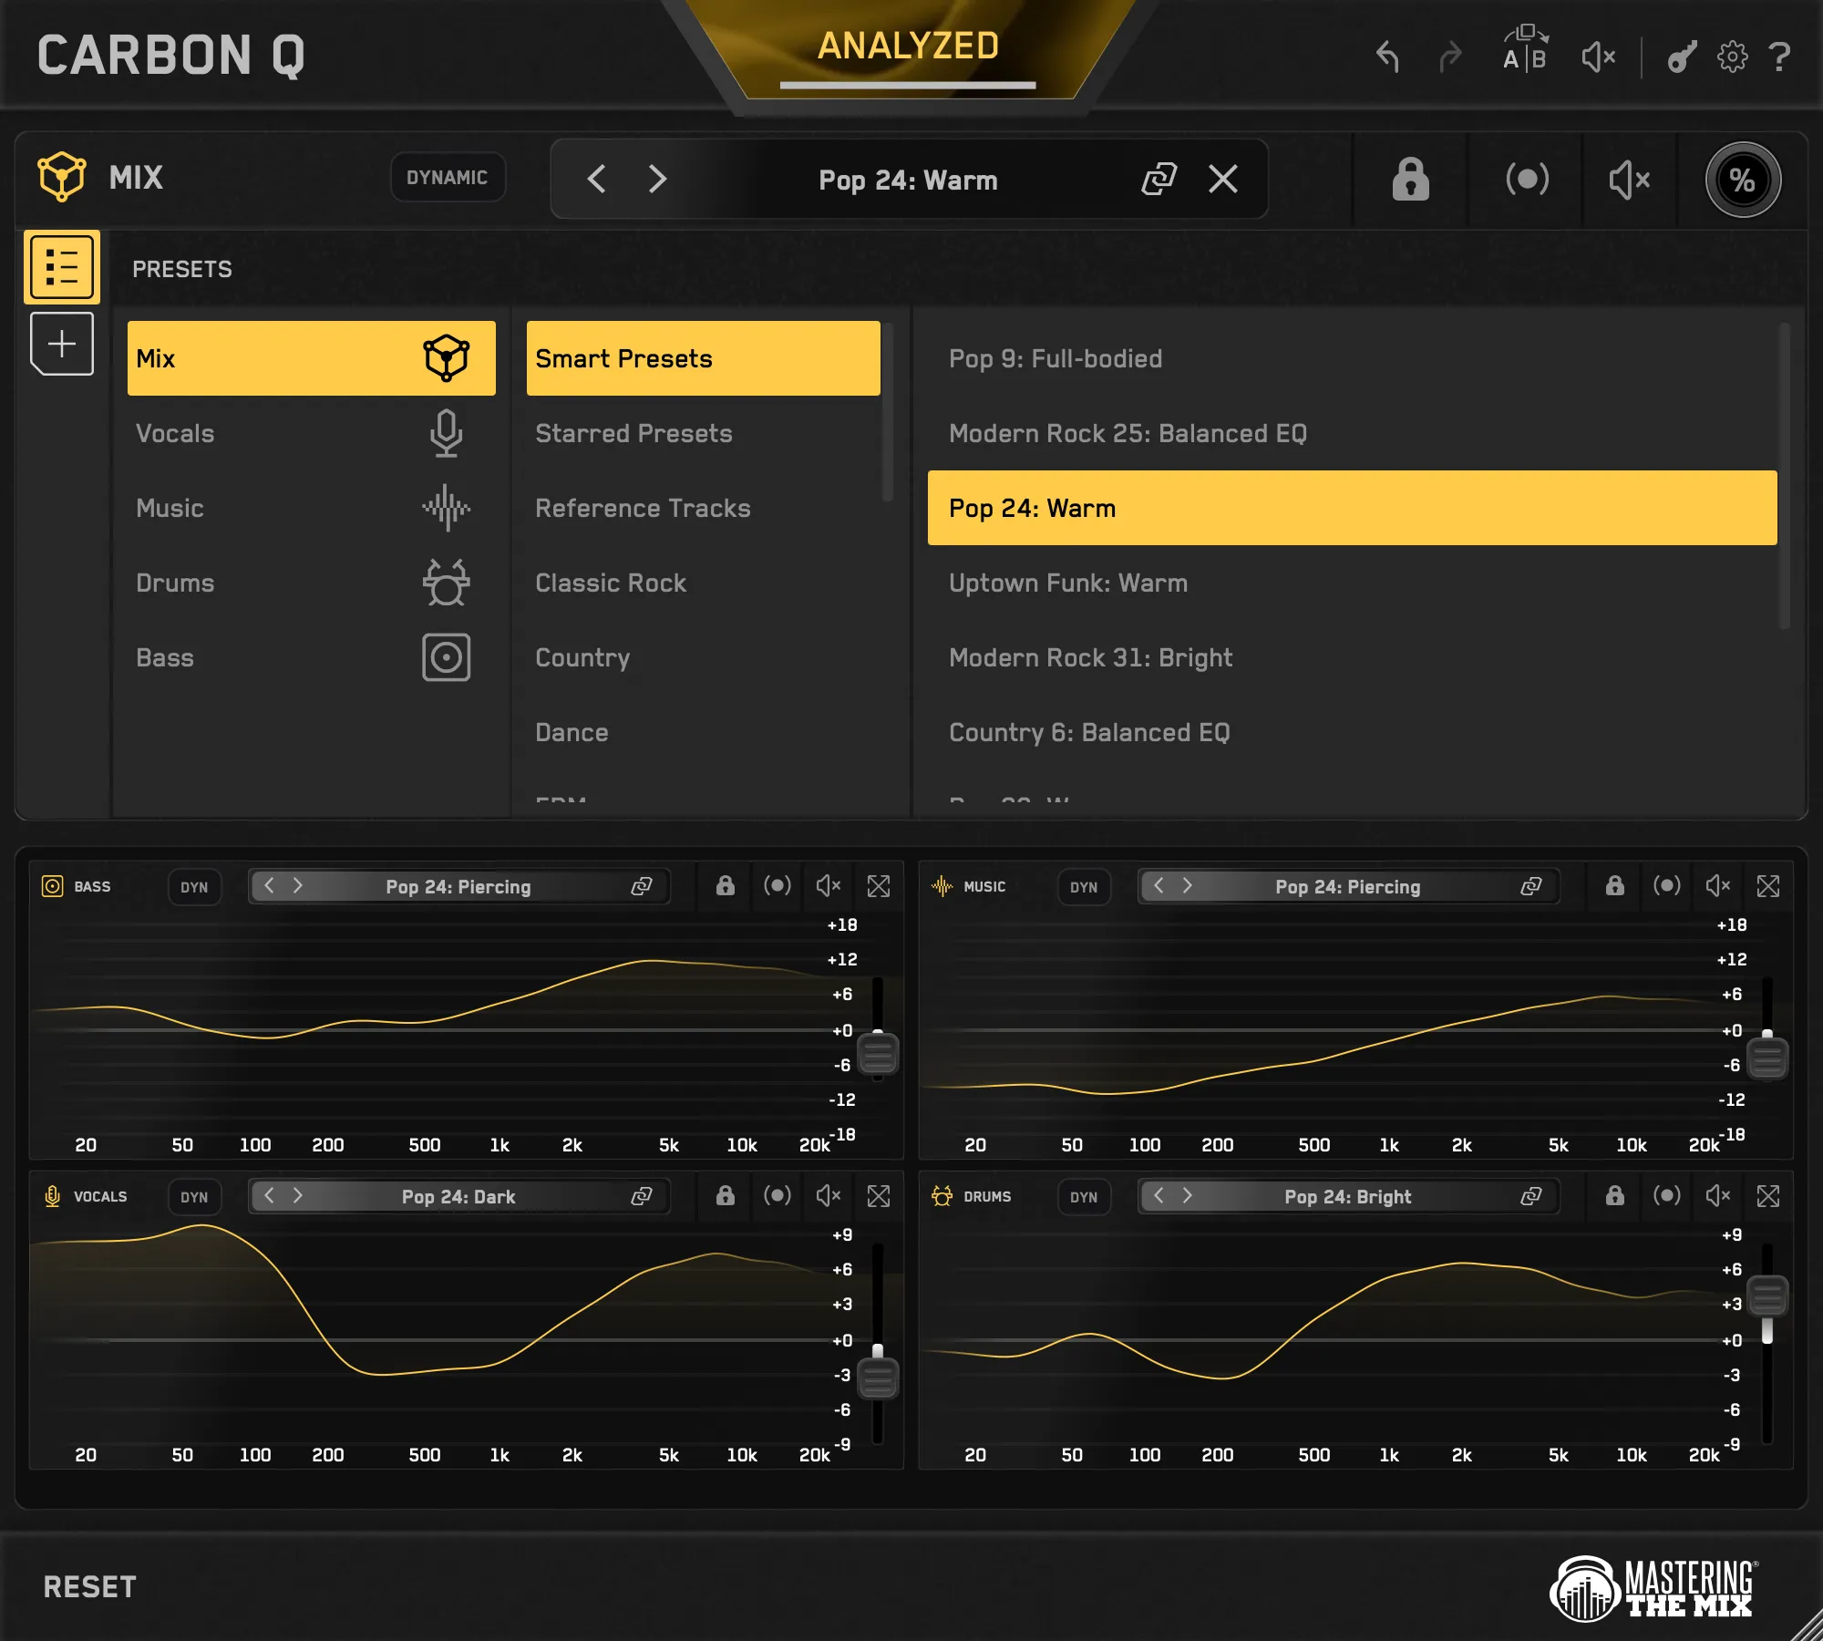Open the settings gear
Viewport: 1823px width, 1641px height.
tap(1733, 57)
